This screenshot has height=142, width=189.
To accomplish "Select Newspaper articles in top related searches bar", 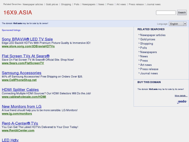I will (x=33, y=4).
